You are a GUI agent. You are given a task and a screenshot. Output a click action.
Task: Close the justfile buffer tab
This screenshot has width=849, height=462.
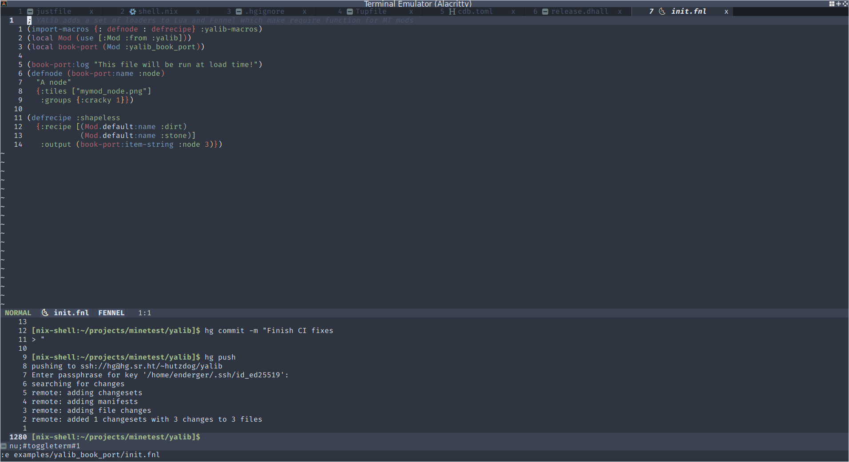(x=91, y=12)
